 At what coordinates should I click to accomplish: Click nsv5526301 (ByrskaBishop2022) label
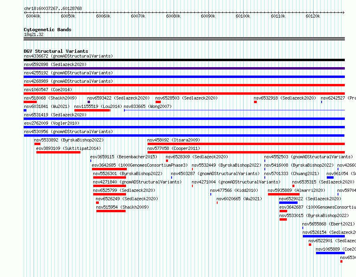128,173
